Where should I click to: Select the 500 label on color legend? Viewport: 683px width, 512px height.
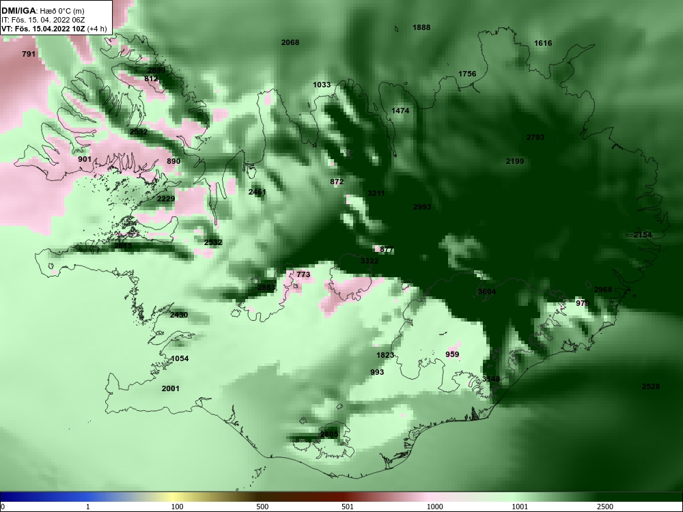coord(262,507)
